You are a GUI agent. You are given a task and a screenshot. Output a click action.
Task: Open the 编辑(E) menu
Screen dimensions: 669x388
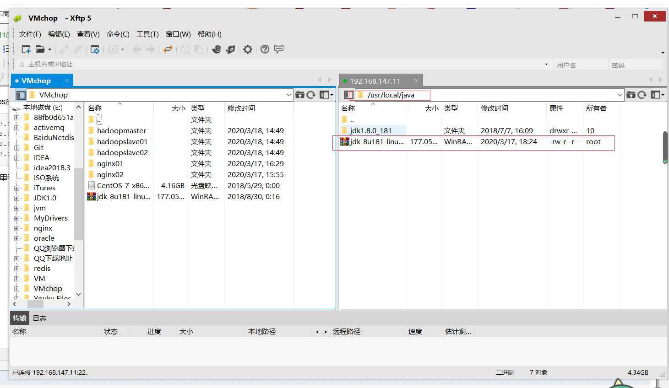tap(59, 34)
